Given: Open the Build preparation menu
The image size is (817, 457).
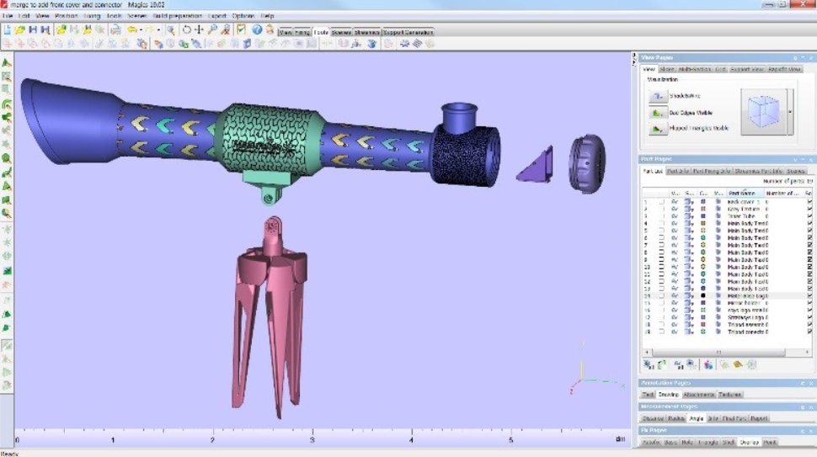Looking at the screenshot, I should tap(177, 16).
